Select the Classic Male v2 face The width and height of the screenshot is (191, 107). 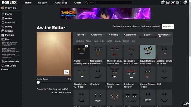click(x=81, y=74)
